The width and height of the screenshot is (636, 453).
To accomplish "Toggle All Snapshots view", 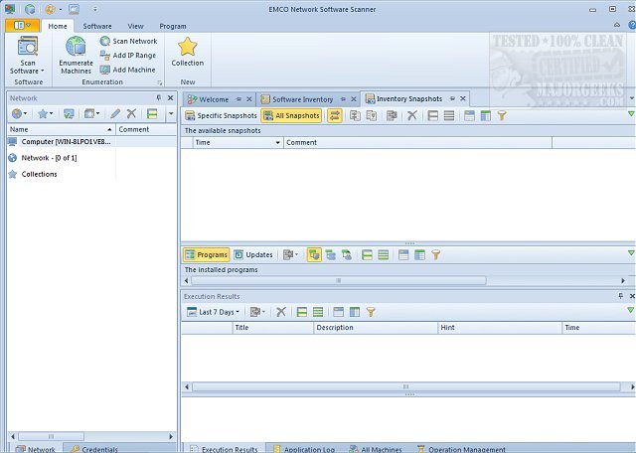I will click(x=291, y=115).
